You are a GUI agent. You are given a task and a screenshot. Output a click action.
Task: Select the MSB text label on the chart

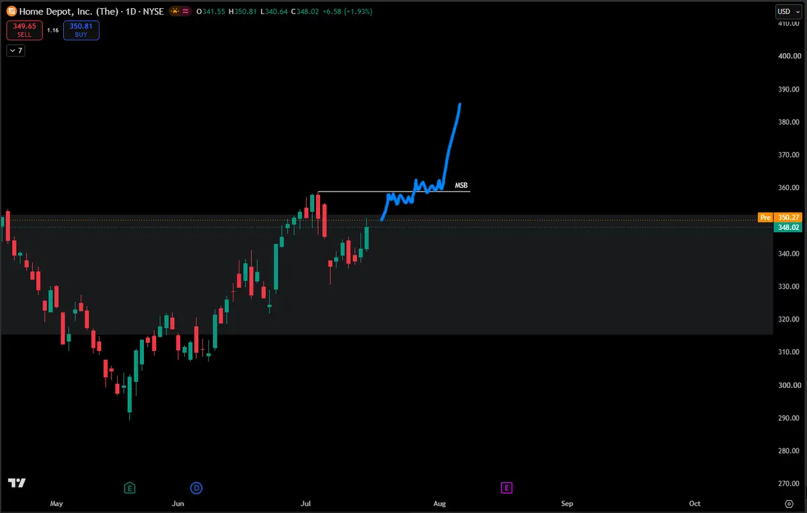(461, 185)
